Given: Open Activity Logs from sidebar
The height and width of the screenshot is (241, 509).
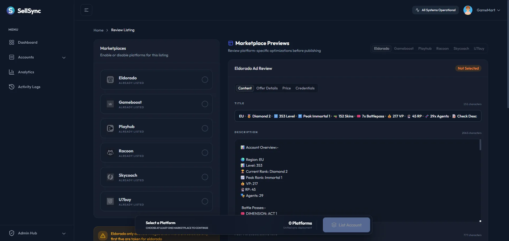Looking at the screenshot, I should [29, 87].
